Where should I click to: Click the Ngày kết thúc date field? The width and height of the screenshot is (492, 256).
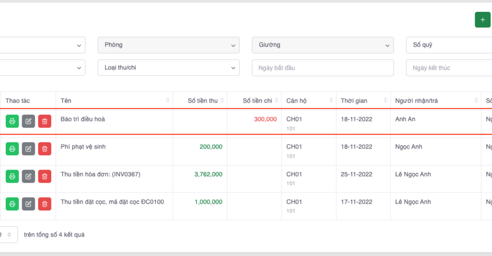(x=448, y=68)
